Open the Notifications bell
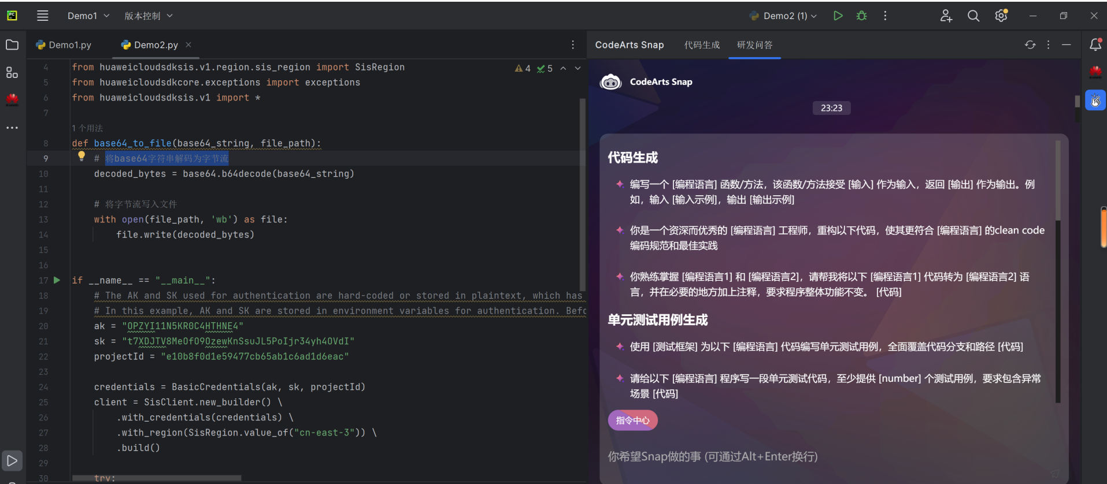 pyautogui.click(x=1095, y=45)
